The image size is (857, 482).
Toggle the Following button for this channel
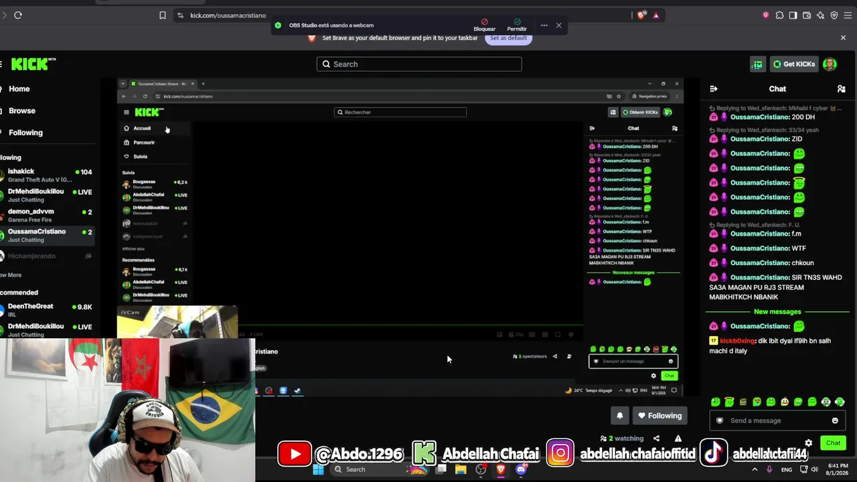click(660, 416)
